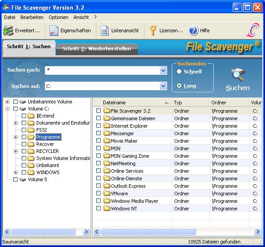265x247 pixels.
Task: Click the Messenger folder icon
Action: (106, 133)
